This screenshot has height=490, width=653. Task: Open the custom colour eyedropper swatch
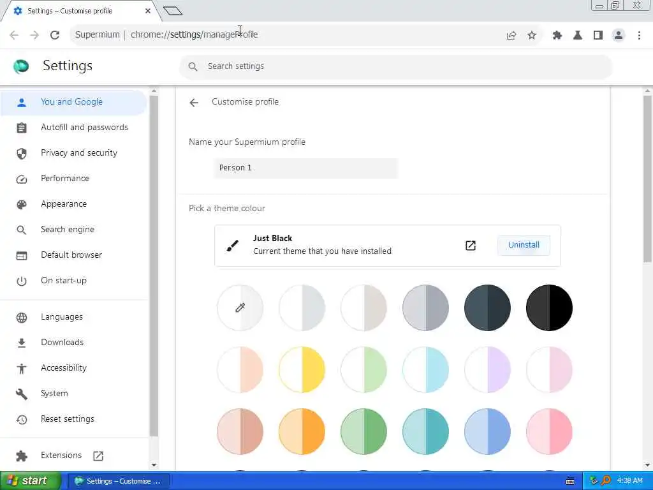240,308
